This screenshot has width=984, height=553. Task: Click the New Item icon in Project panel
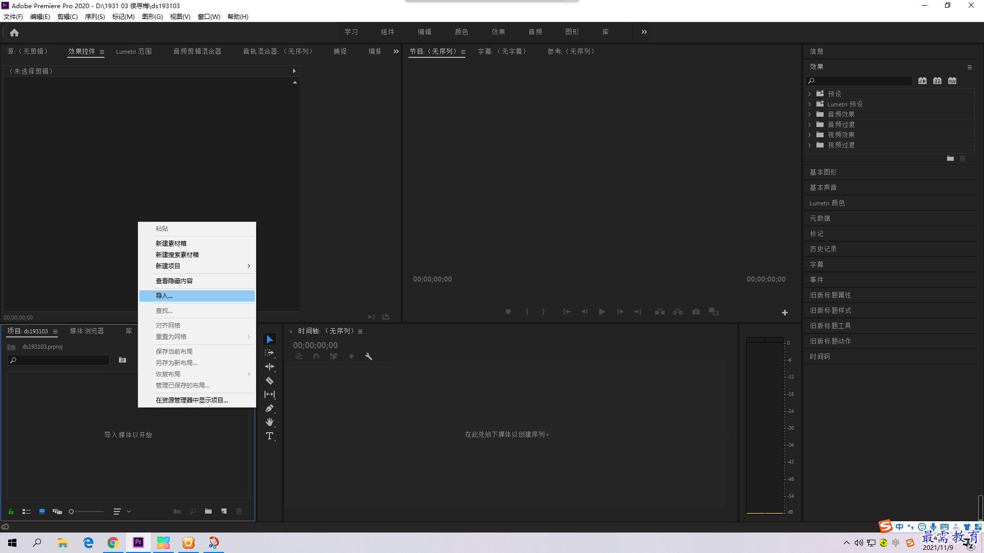(x=224, y=511)
